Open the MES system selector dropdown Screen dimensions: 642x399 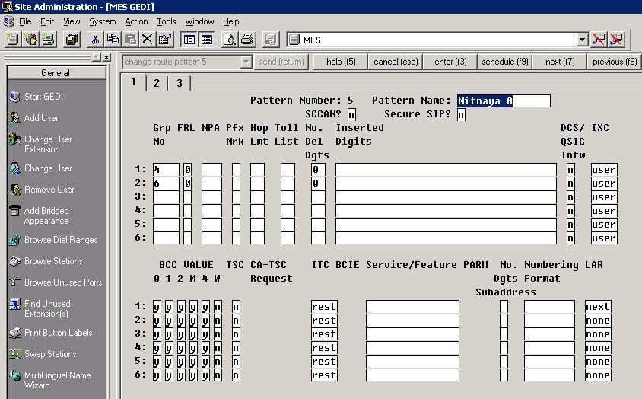[582, 40]
